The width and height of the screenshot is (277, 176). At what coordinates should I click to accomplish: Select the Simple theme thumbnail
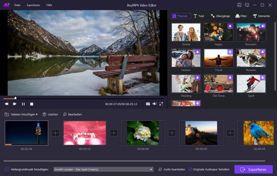click(x=186, y=32)
